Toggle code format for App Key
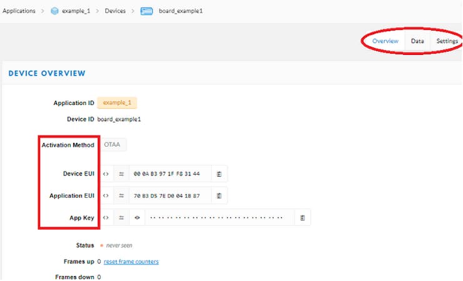The height and width of the screenshot is (281, 463). (x=106, y=218)
